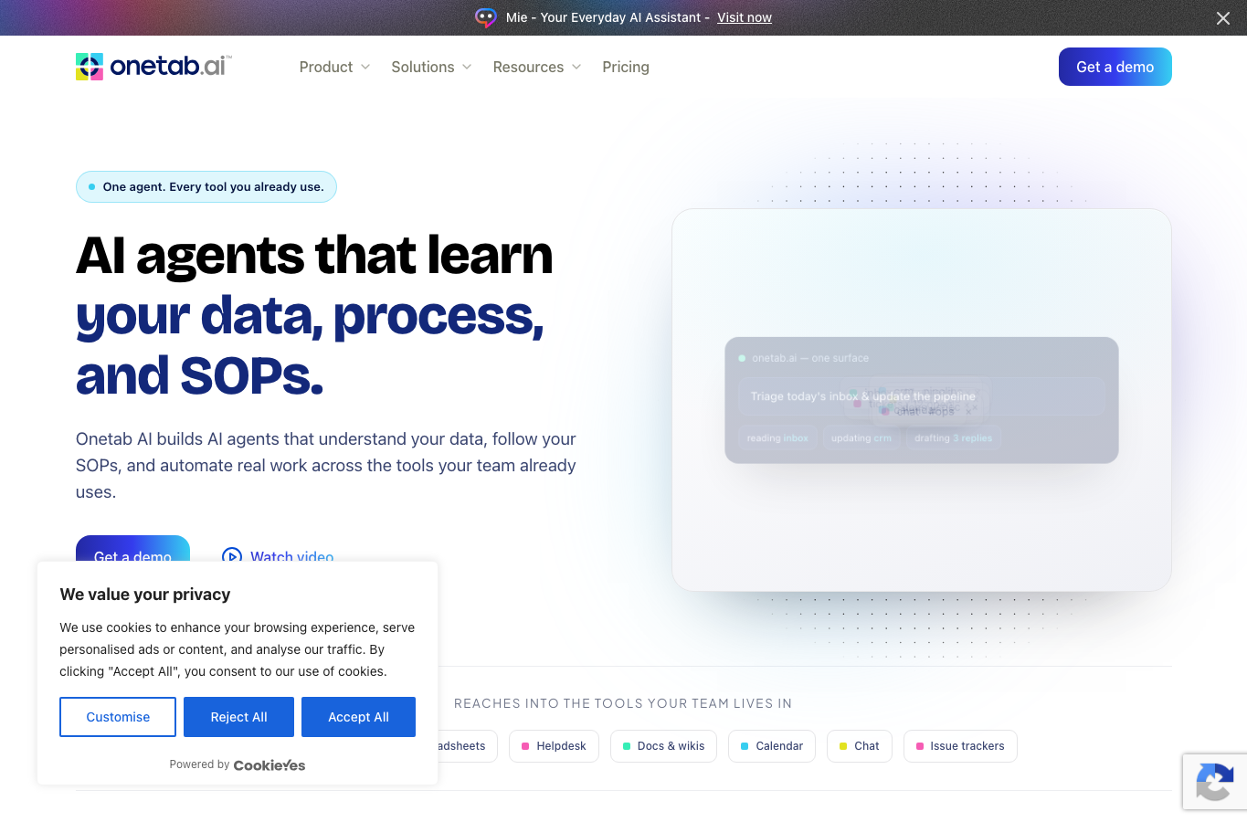Click the Watch video play icon
This screenshot has width=1247, height=822.
[x=232, y=555]
